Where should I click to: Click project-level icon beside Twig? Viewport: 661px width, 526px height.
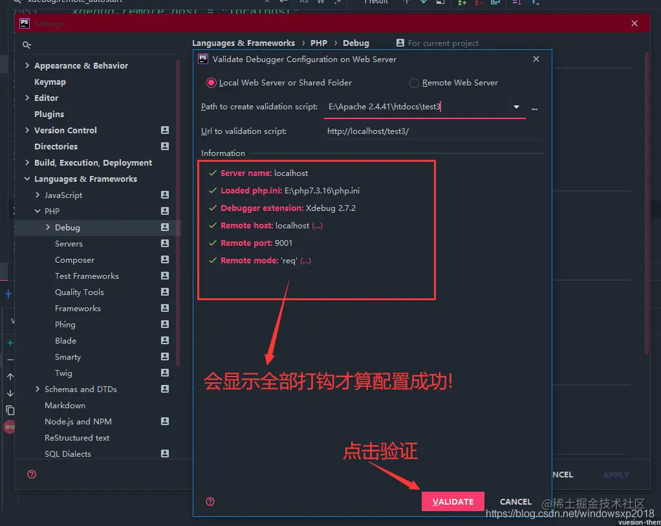click(x=165, y=373)
